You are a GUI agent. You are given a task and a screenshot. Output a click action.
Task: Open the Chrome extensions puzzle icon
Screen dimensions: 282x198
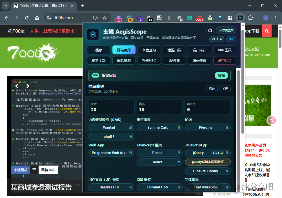click(x=250, y=18)
